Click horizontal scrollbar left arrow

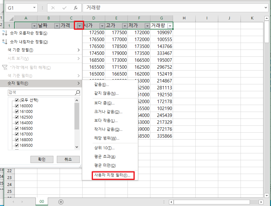click(x=171, y=202)
